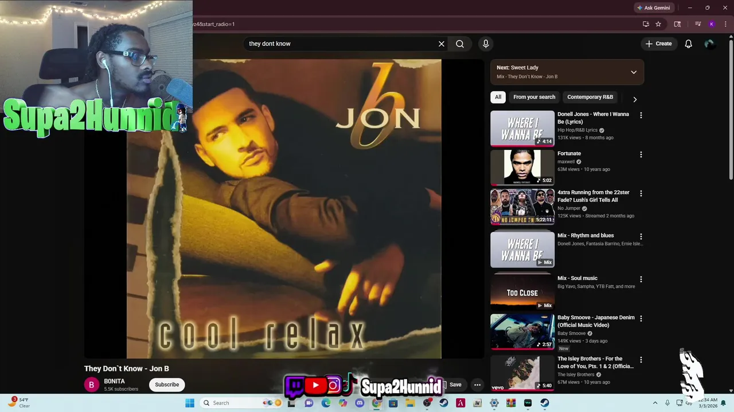Open the Fortunate maxwell thumbnail

(522, 168)
